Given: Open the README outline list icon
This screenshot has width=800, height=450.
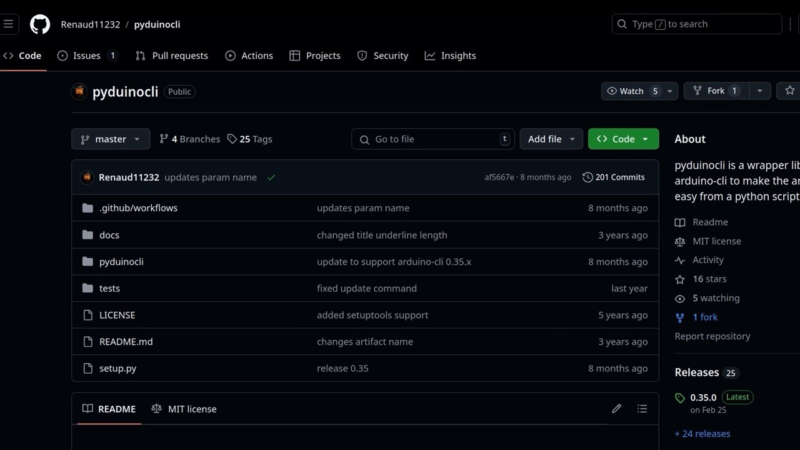Looking at the screenshot, I should point(642,409).
